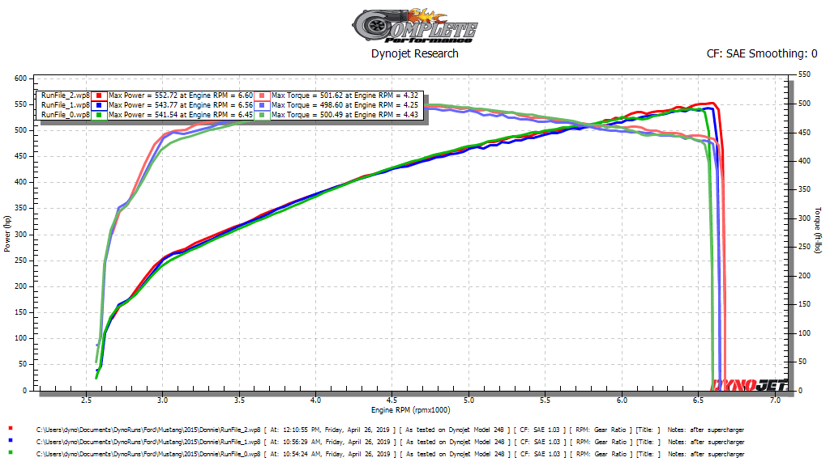Select the RunFile_2.wp8 legend entry name

(x=65, y=95)
